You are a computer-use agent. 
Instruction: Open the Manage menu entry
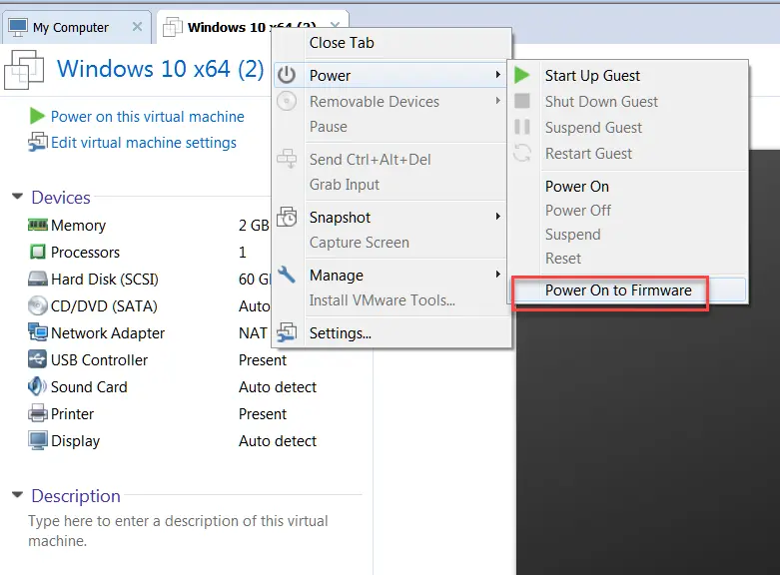click(x=391, y=276)
